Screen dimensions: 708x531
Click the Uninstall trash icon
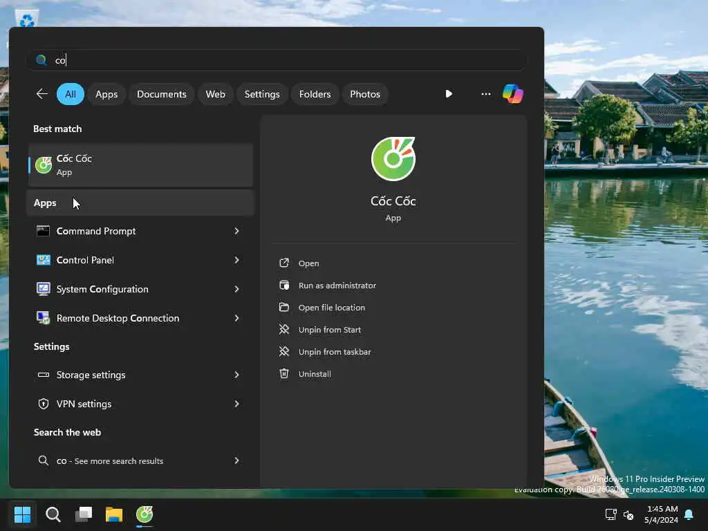point(284,373)
